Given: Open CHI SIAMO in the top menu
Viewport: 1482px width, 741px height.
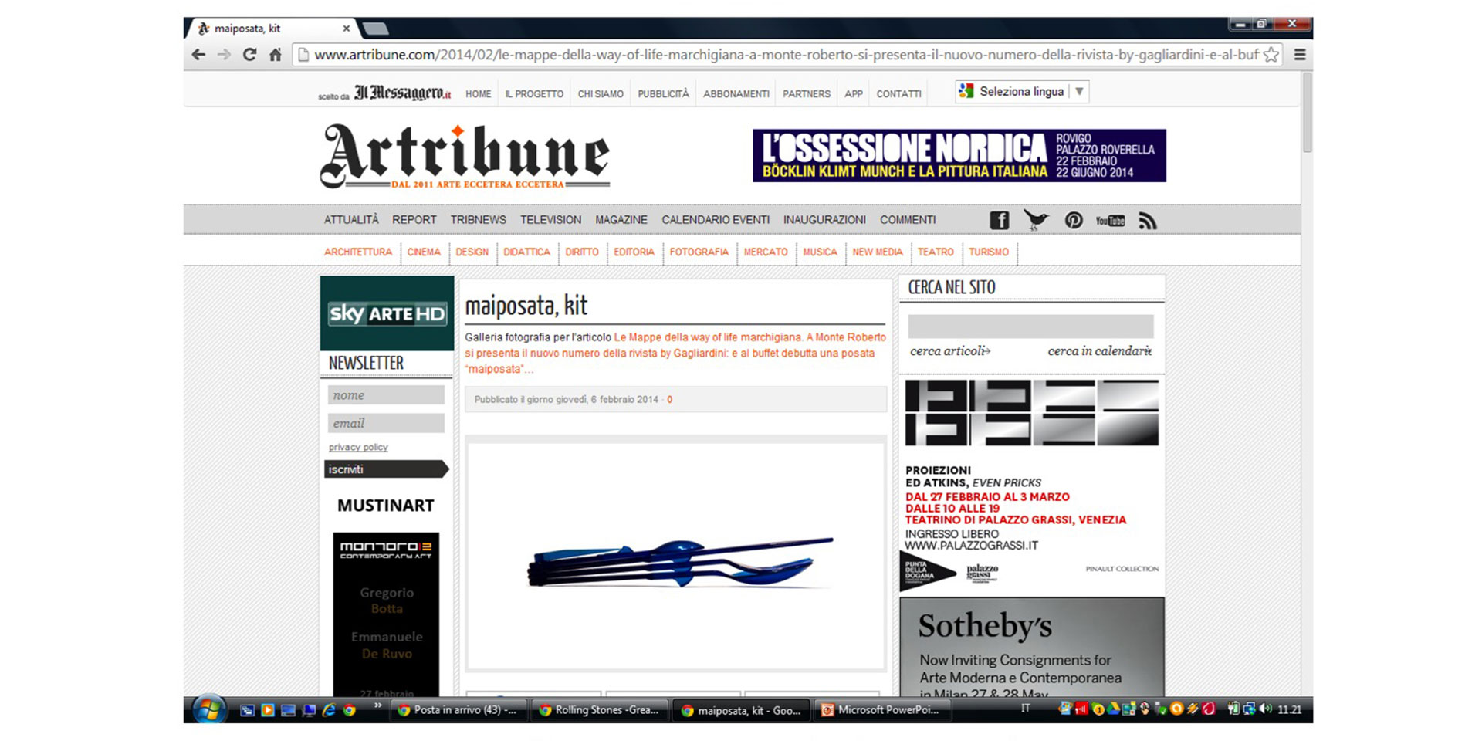Looking at the screenshot, I should point(601,94).
